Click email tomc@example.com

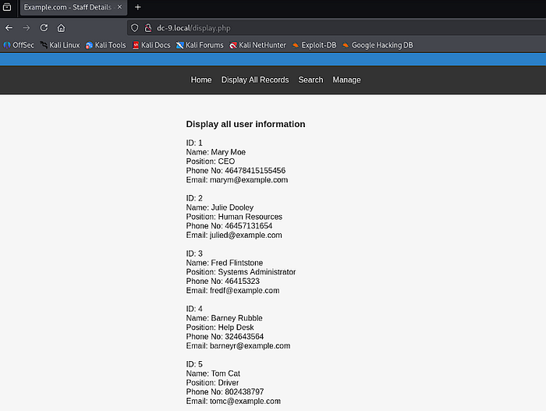tap(245, 401)
